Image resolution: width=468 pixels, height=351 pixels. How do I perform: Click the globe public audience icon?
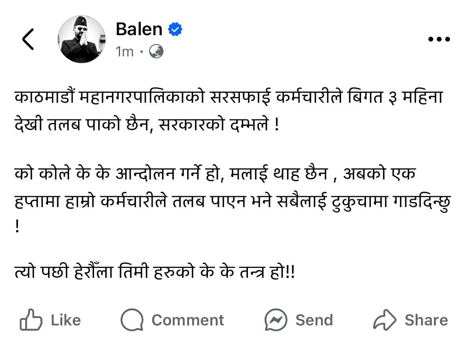(x=156, y=51)
